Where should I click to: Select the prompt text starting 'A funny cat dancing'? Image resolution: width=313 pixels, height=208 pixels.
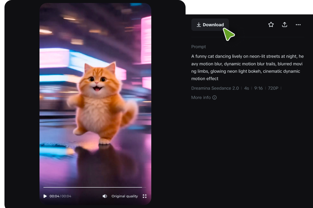pyautogui.click(x=247, y=68)
